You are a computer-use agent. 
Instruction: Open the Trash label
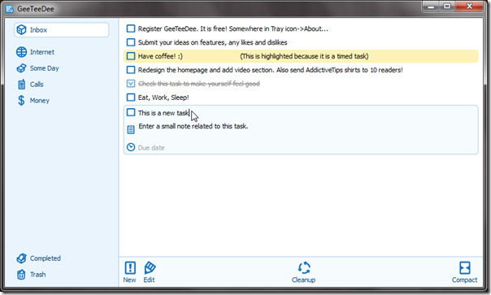point(38,275)
